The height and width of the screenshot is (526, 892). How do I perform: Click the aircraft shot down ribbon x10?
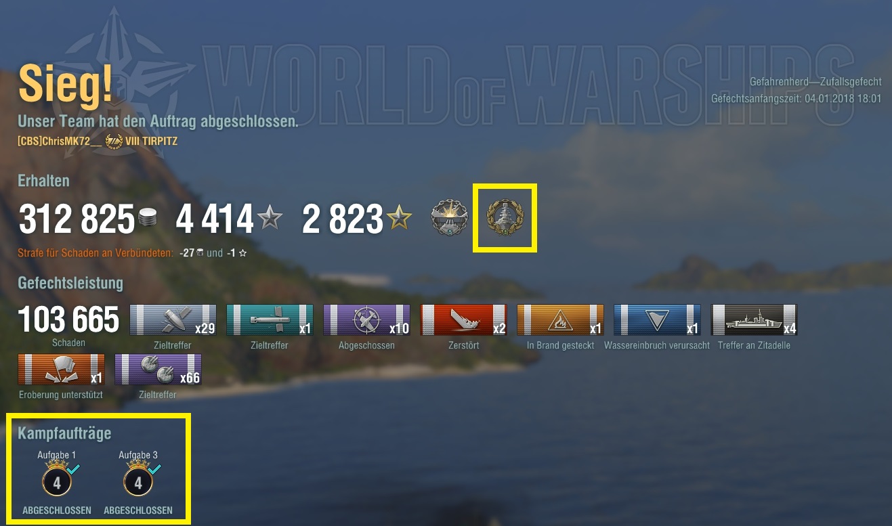pyautogui.click(x=366, y=320)
